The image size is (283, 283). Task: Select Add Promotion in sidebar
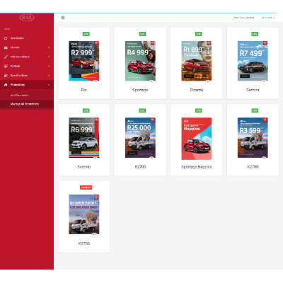click(20, 96)
